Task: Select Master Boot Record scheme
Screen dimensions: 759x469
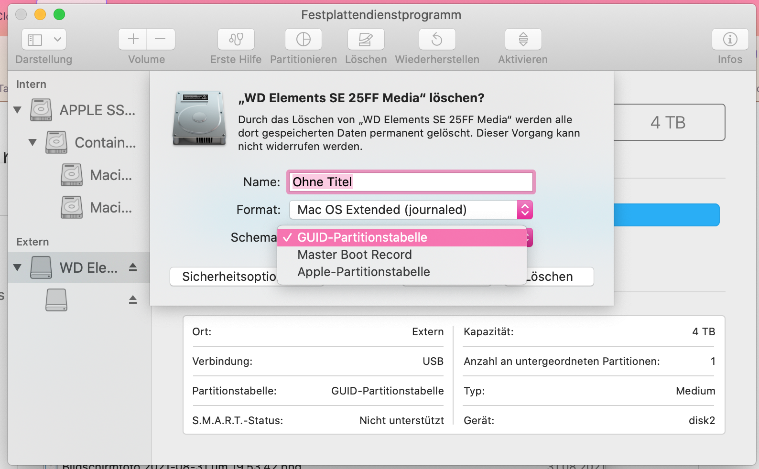Action: pos(355,255)
